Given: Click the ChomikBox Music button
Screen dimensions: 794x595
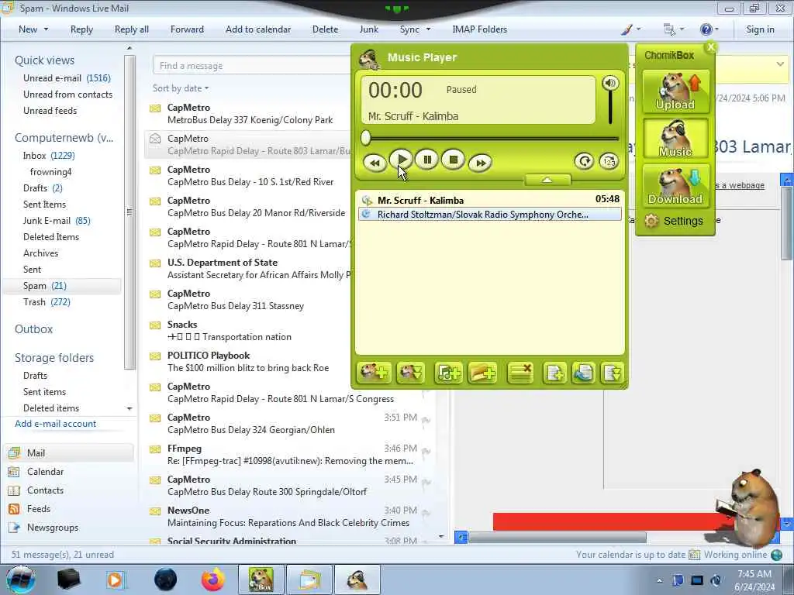Looking at the screenshot, I should coord(675,139).
